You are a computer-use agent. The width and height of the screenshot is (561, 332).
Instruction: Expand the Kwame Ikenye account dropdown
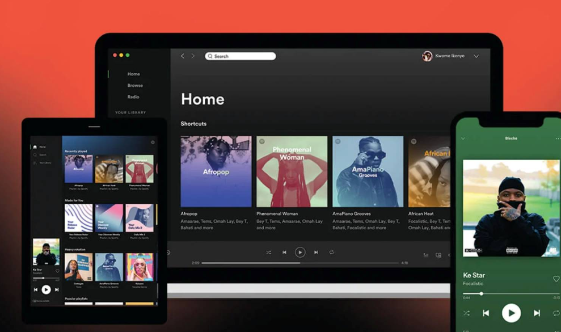(476, 56)
